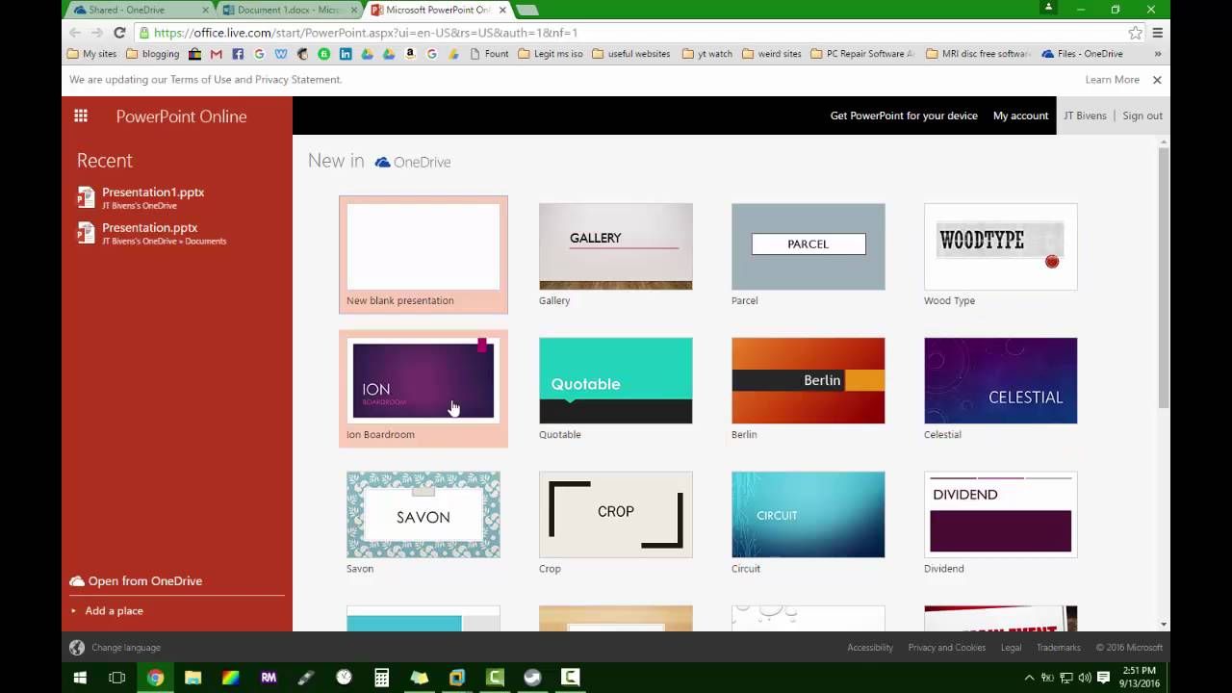The width and height of the screenshot is (1232, 693).
Task: Open the Accessibility footer link
Action: tap(870, 648)
